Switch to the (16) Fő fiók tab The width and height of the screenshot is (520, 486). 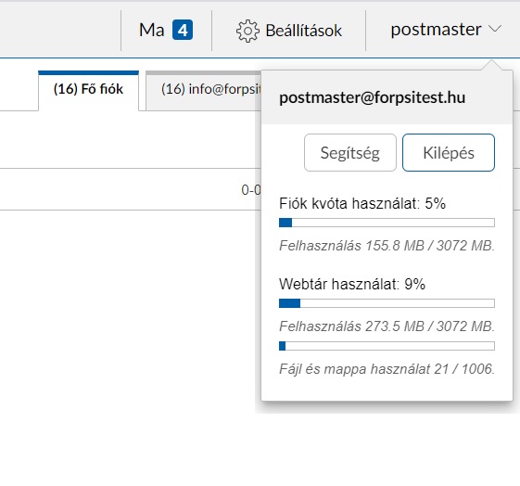(89, 90)
